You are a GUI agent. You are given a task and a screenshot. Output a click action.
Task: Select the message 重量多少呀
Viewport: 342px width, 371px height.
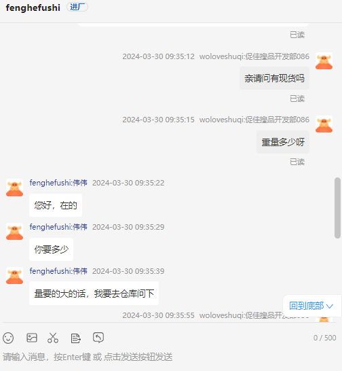tap(283, 142)
